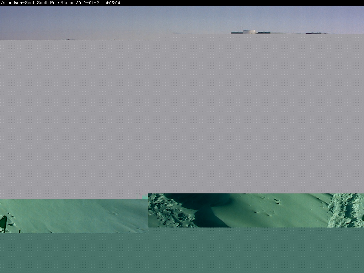This screenshot has height=273, width=364.
Task: Select the dark building left of the dome
Action: pyautogui.click(x=237, y=33)
